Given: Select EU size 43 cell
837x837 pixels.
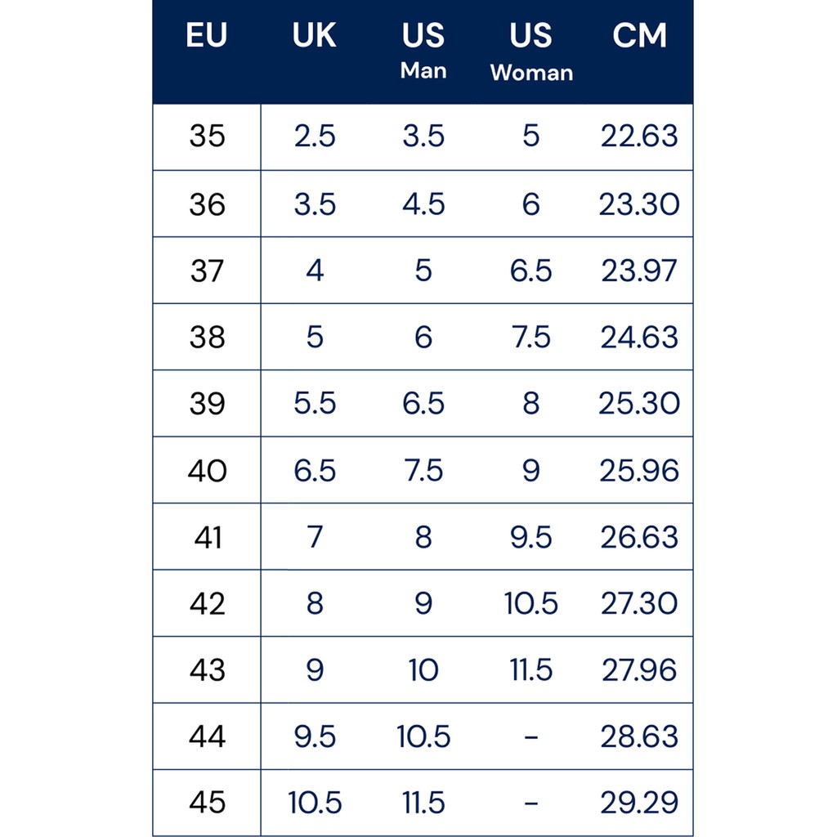Looking at the screenshot, I should pos(207,670).
